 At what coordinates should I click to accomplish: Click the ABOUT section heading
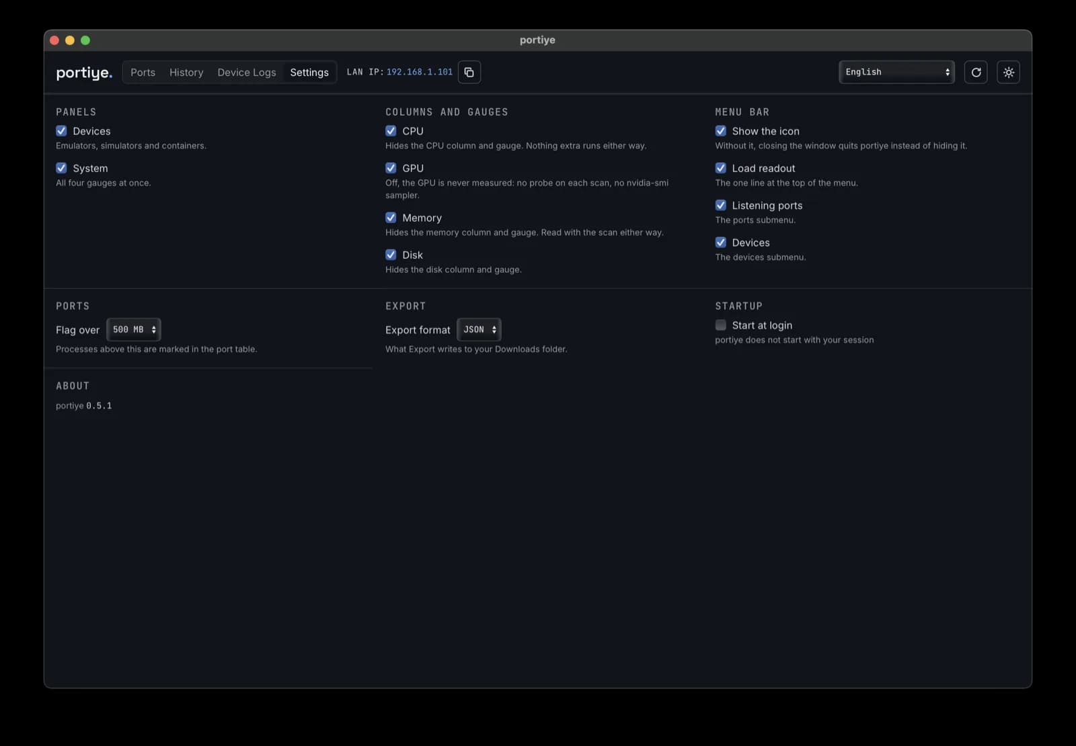pos(73,386)
